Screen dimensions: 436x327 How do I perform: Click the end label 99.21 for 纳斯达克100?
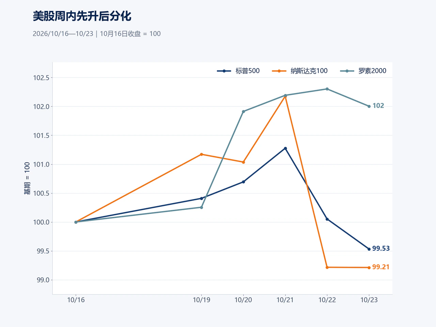[381, 267]
